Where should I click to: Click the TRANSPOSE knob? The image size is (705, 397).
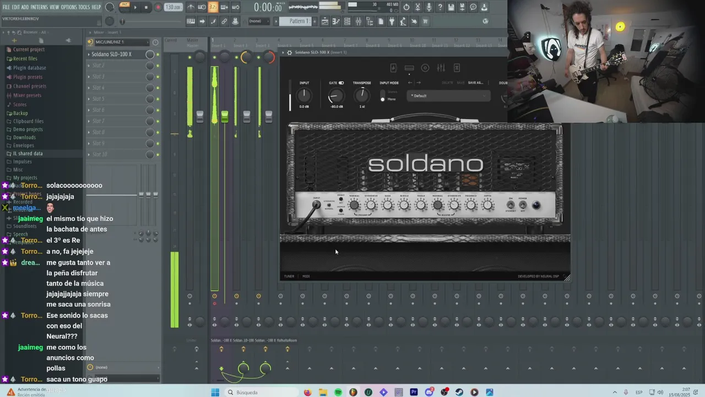pos(362,95)
